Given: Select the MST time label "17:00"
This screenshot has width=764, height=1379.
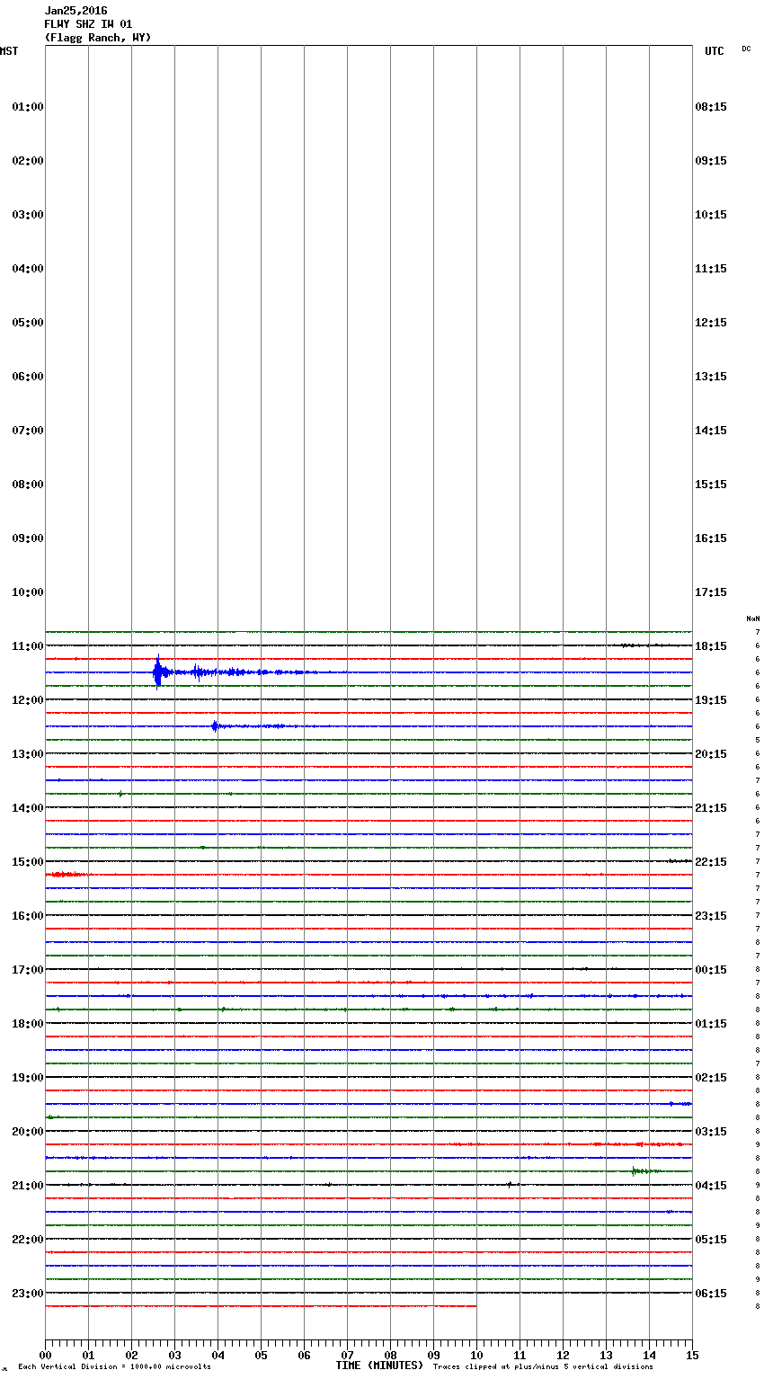Looking at the screenshot, I should point(28,970).
